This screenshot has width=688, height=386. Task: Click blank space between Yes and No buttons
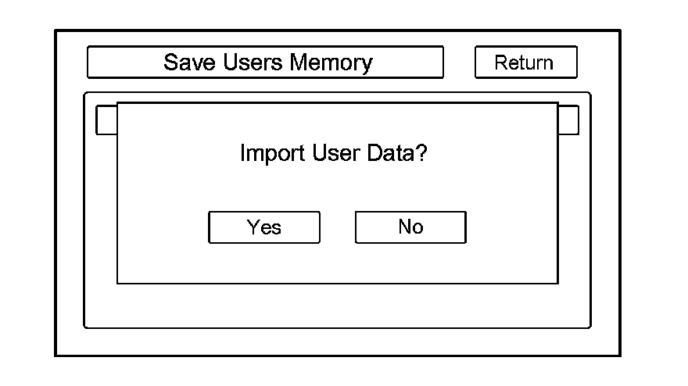[338, 227]
